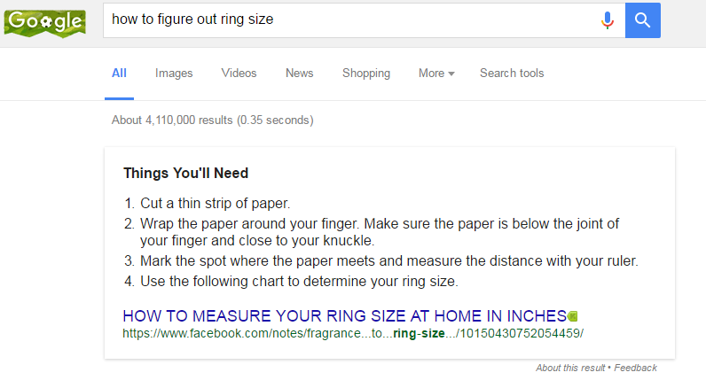Click the facebook.com notes URL
706x388 pixels.
[x=353, y=334]
